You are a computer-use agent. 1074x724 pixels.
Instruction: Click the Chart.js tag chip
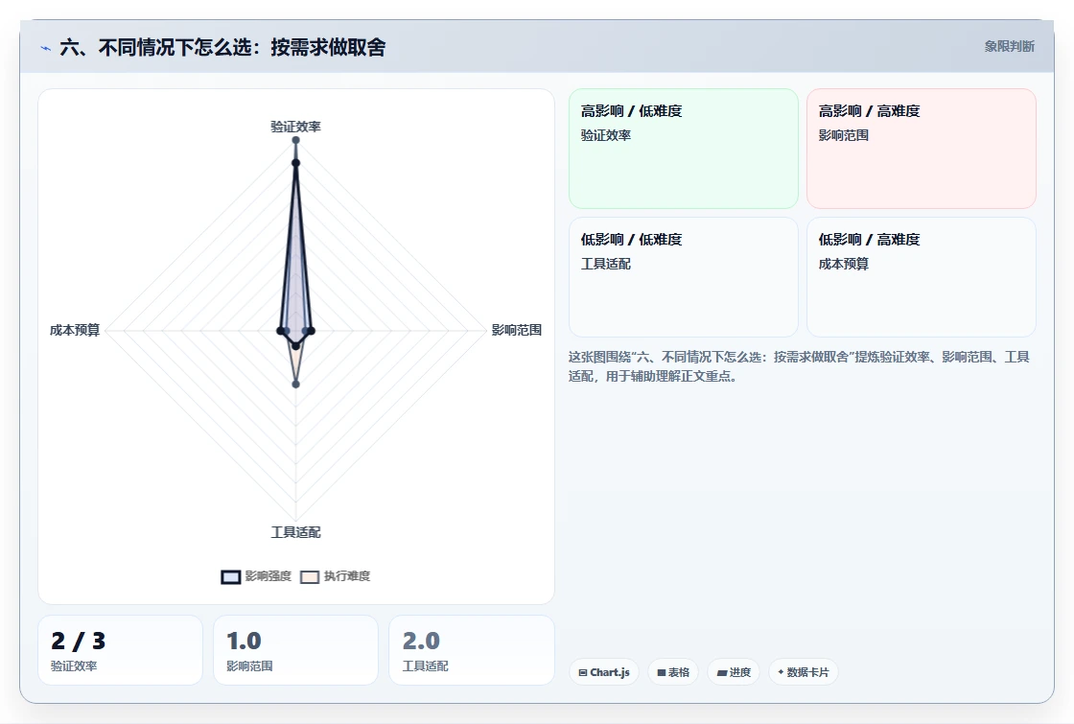[604, 672]
